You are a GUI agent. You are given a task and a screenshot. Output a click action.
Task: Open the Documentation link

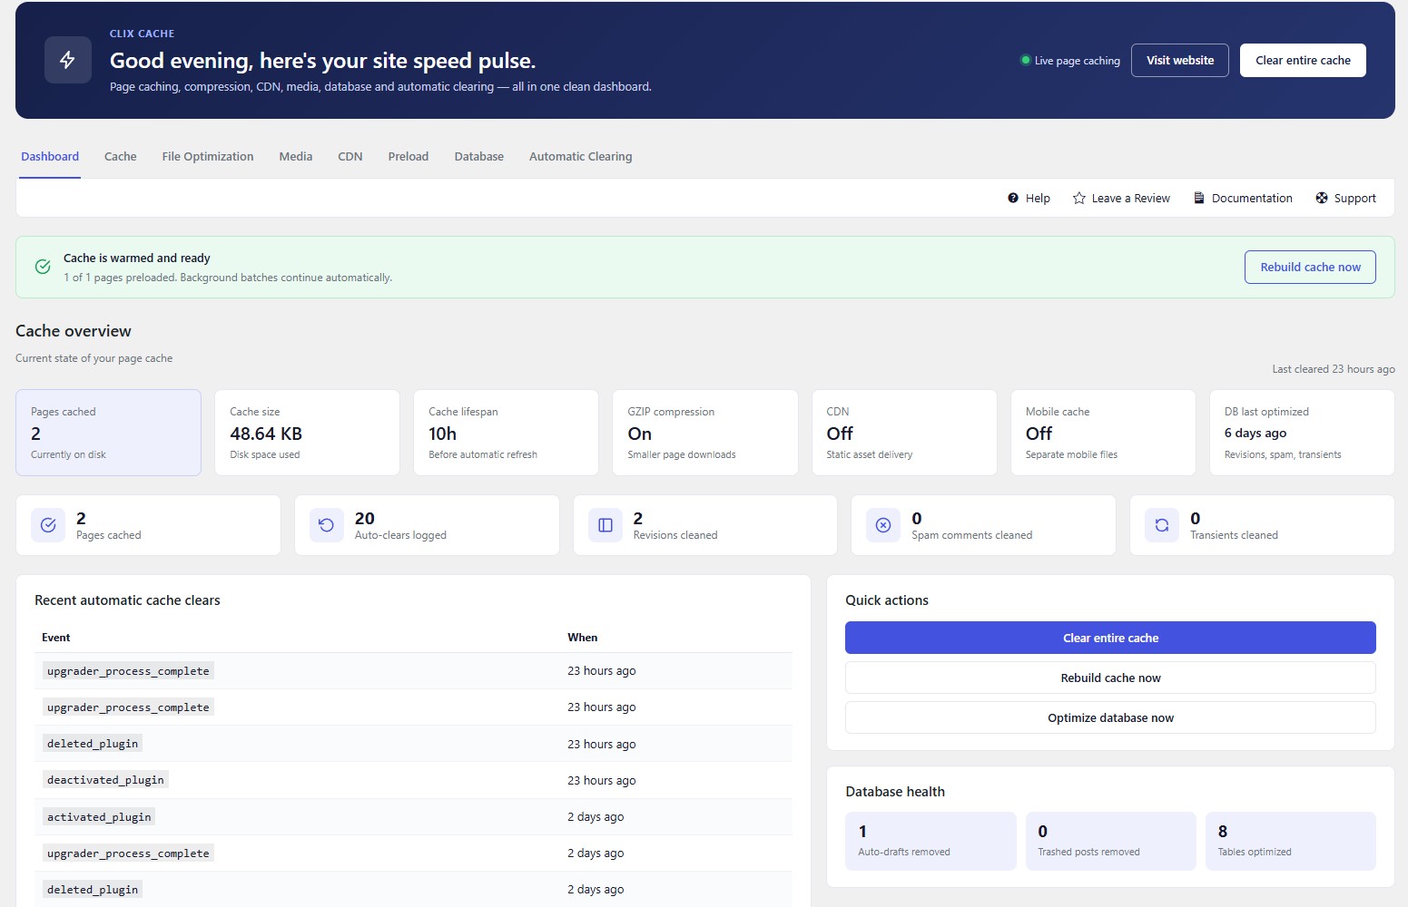click(1243, 198)
